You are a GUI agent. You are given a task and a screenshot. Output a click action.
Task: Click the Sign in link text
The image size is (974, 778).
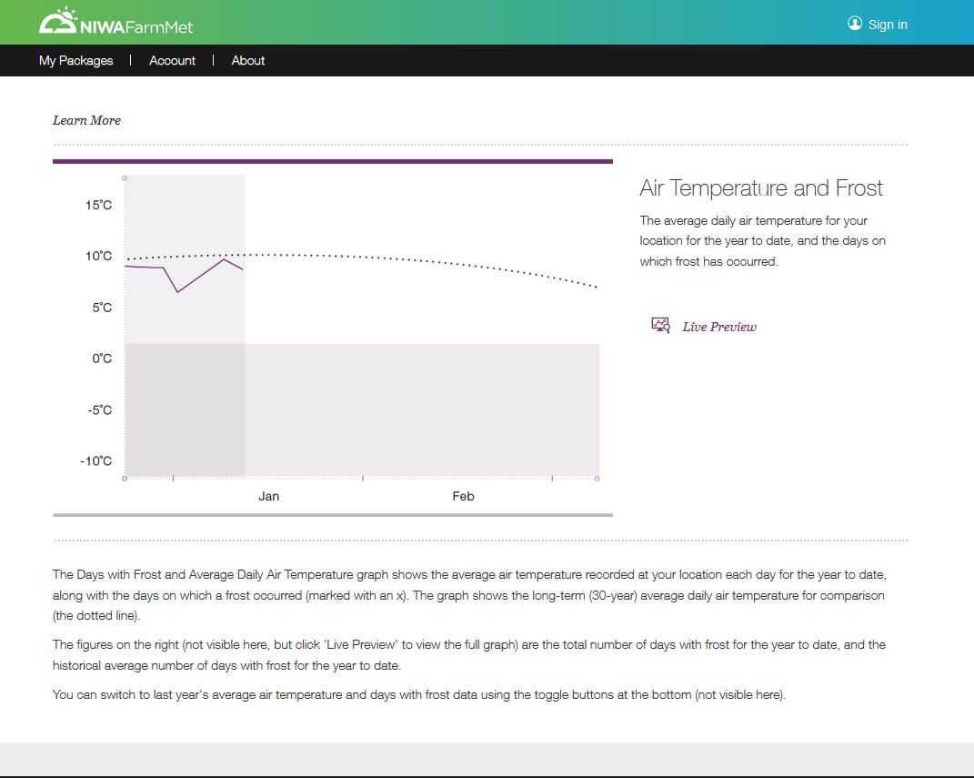tap(888, 25)
